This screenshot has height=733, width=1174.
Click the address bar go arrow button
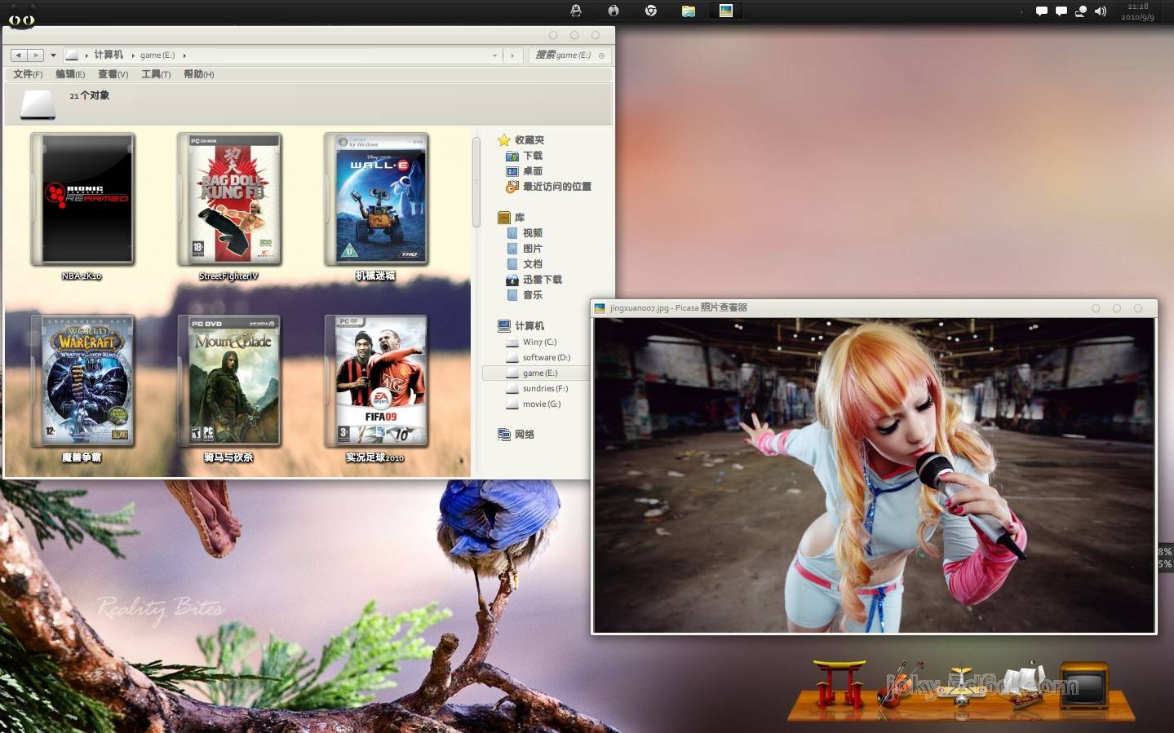(512, 55)
